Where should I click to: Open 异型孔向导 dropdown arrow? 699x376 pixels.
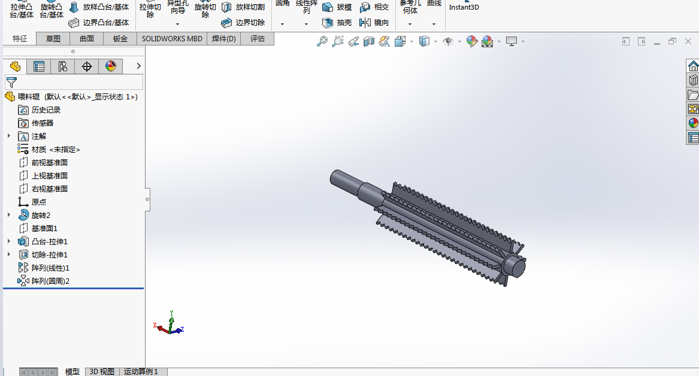177,24
